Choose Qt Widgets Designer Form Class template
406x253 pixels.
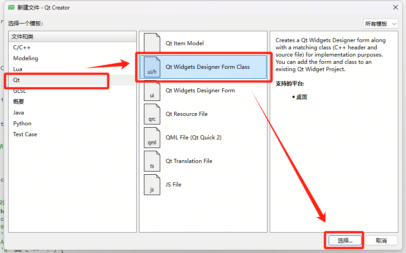[x=203, y=67]
